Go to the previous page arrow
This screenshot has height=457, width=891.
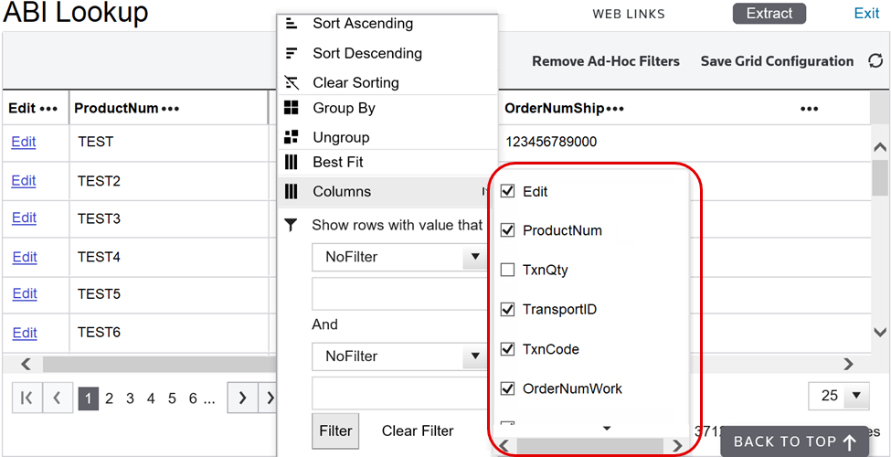57,398
